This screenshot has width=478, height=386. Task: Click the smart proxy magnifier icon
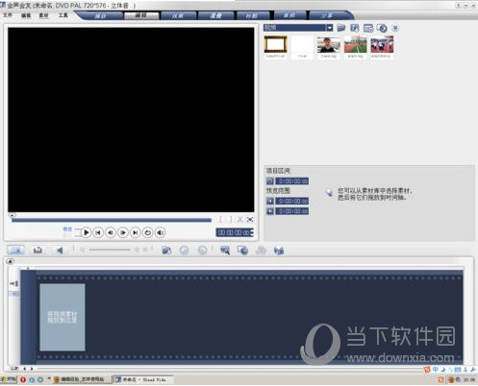tap(225, 250)
